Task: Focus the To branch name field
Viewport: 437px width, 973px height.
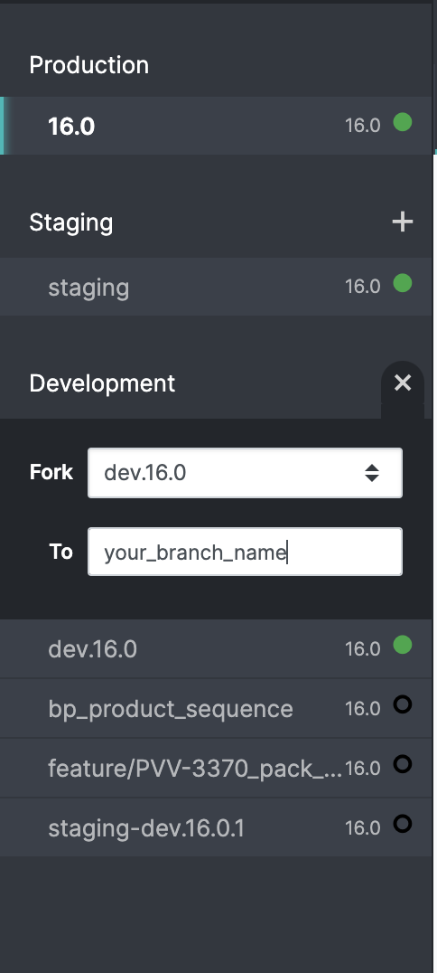Action: pos(245,552)
